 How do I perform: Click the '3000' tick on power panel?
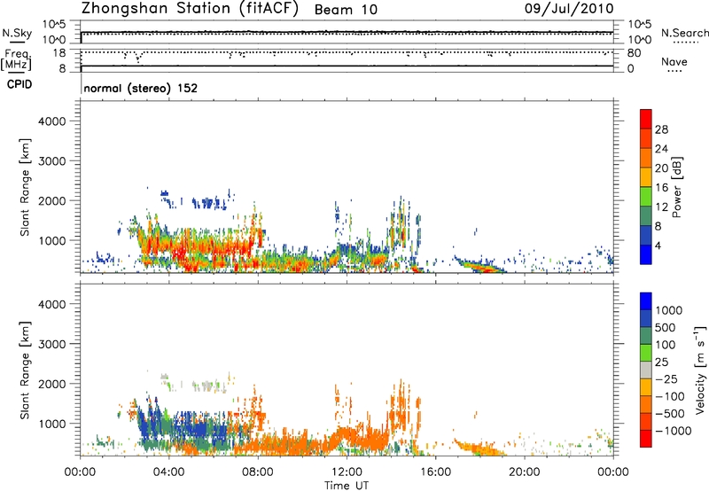(x=51, y=161)
